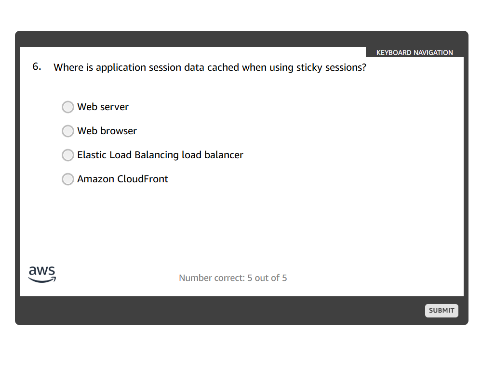Select the Web server radio button
495x367 pixels.
pyautogui.click(x=68, y=107)
